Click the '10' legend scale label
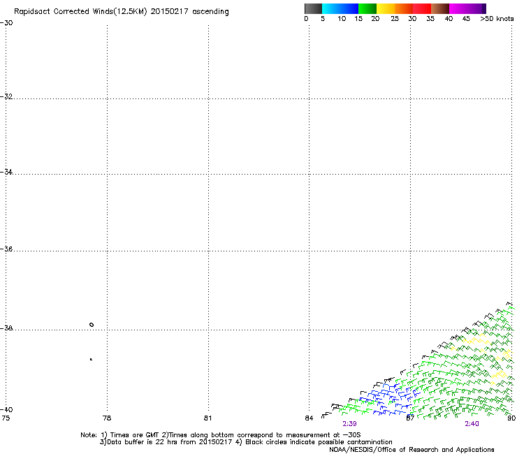Viewport: 517px width, 454px height. (342, 19)
